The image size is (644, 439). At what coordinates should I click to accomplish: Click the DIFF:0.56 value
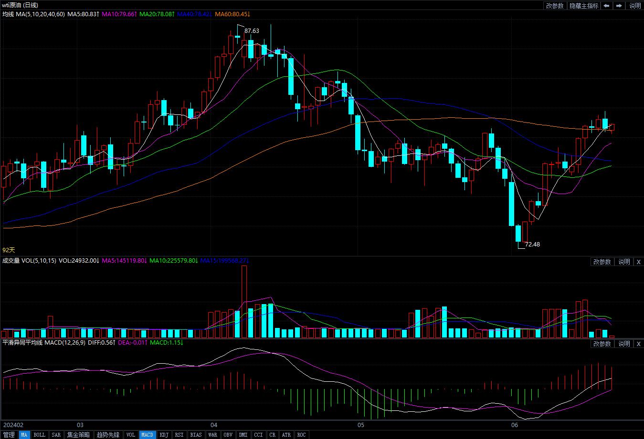tap(101, 343)
